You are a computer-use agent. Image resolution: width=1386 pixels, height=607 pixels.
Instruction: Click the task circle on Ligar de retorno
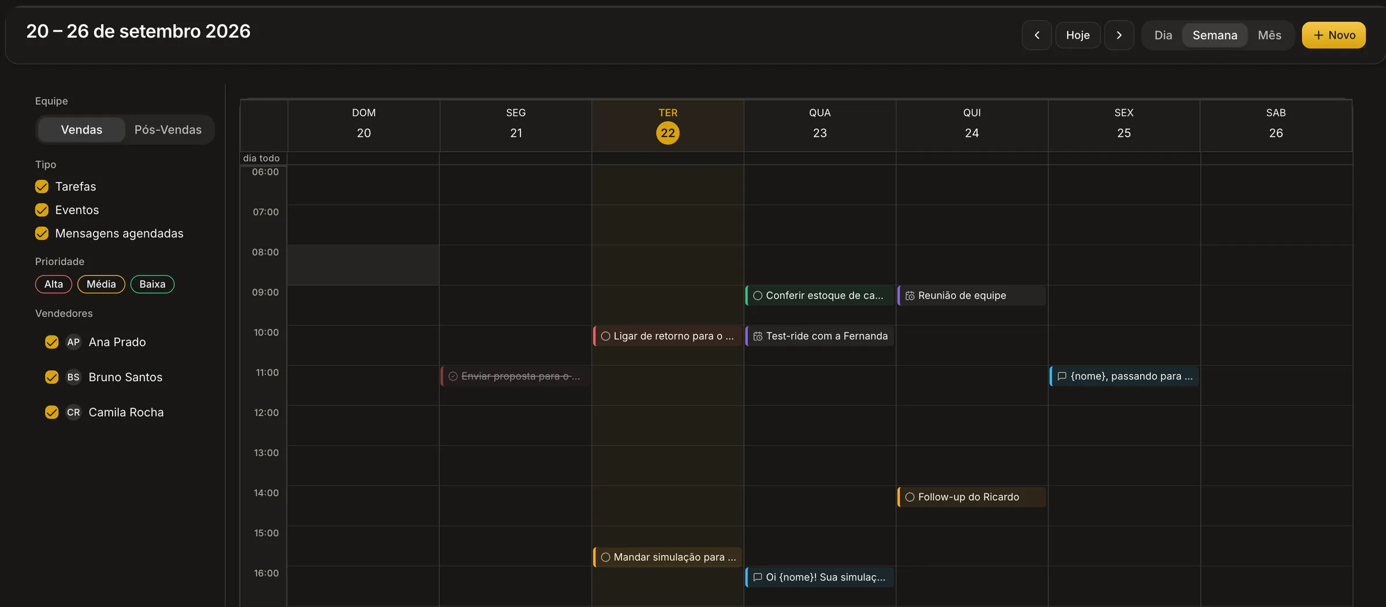pyautogui.click(x=605, y=336)
